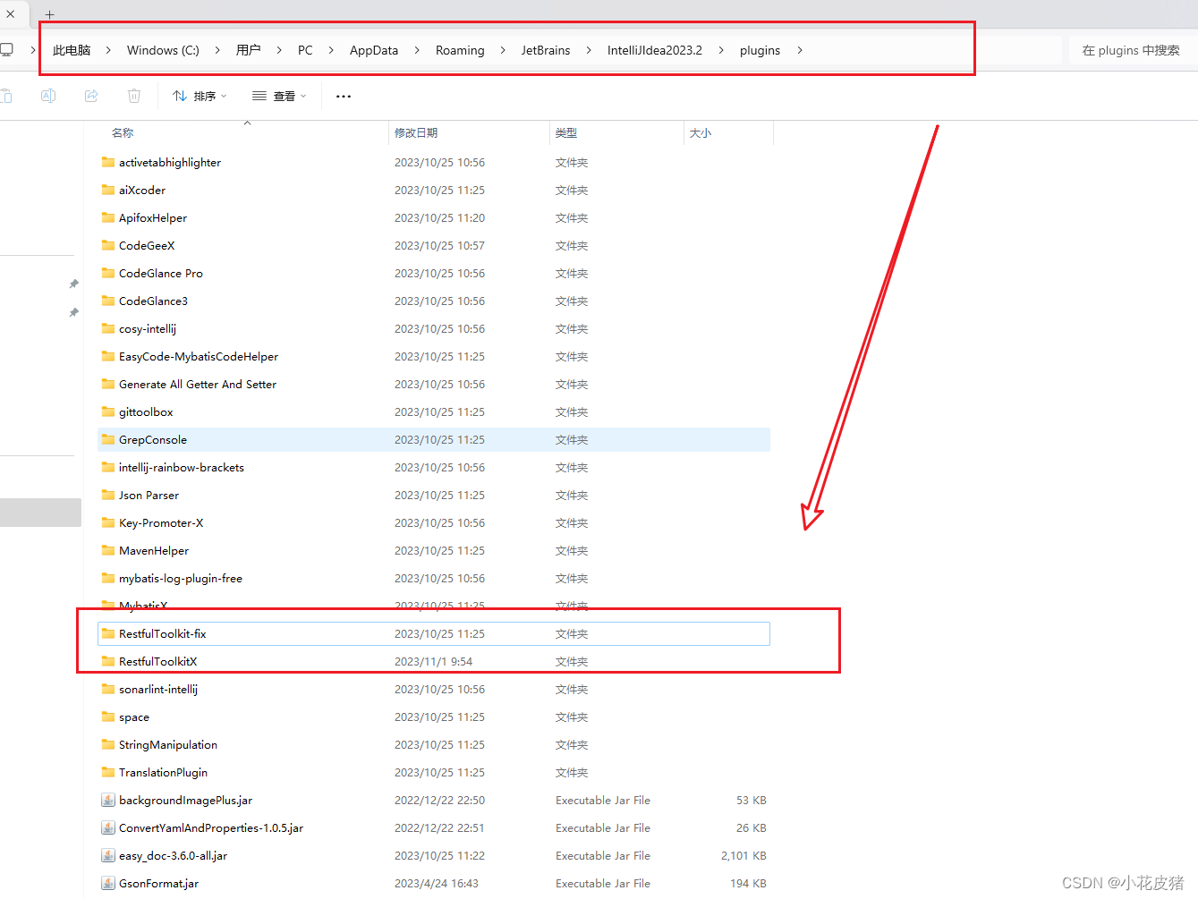This screenshot has width=1198, height=899.
Task: Select ConvertYamlAndProperties-1.0.5.jar file icon
Action: point(108,827)
